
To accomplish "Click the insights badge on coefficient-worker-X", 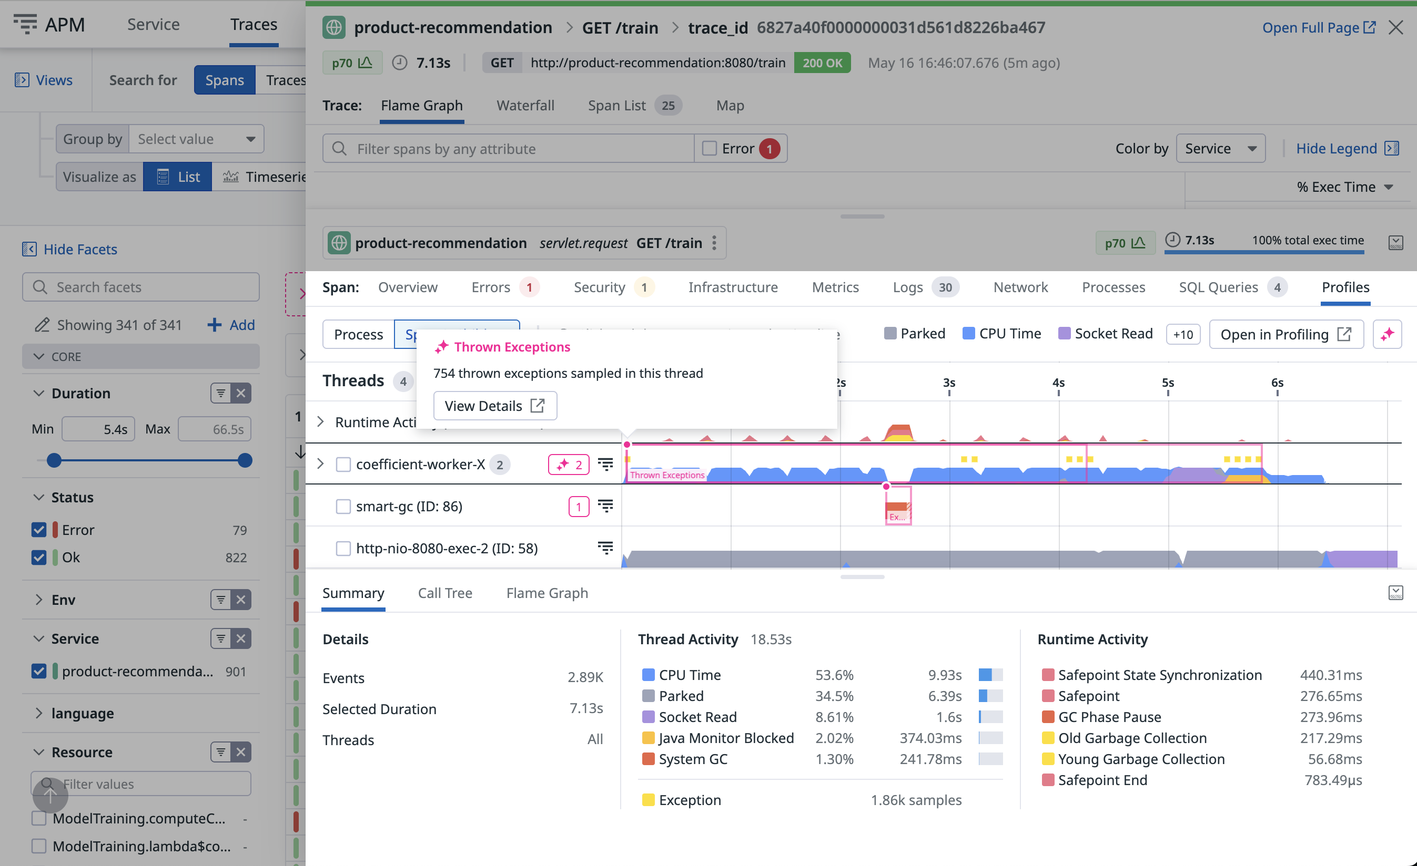I will [x=569, y=464].
